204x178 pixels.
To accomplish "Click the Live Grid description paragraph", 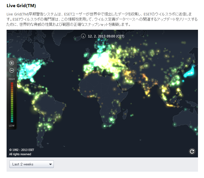I will tap(102, 19).
